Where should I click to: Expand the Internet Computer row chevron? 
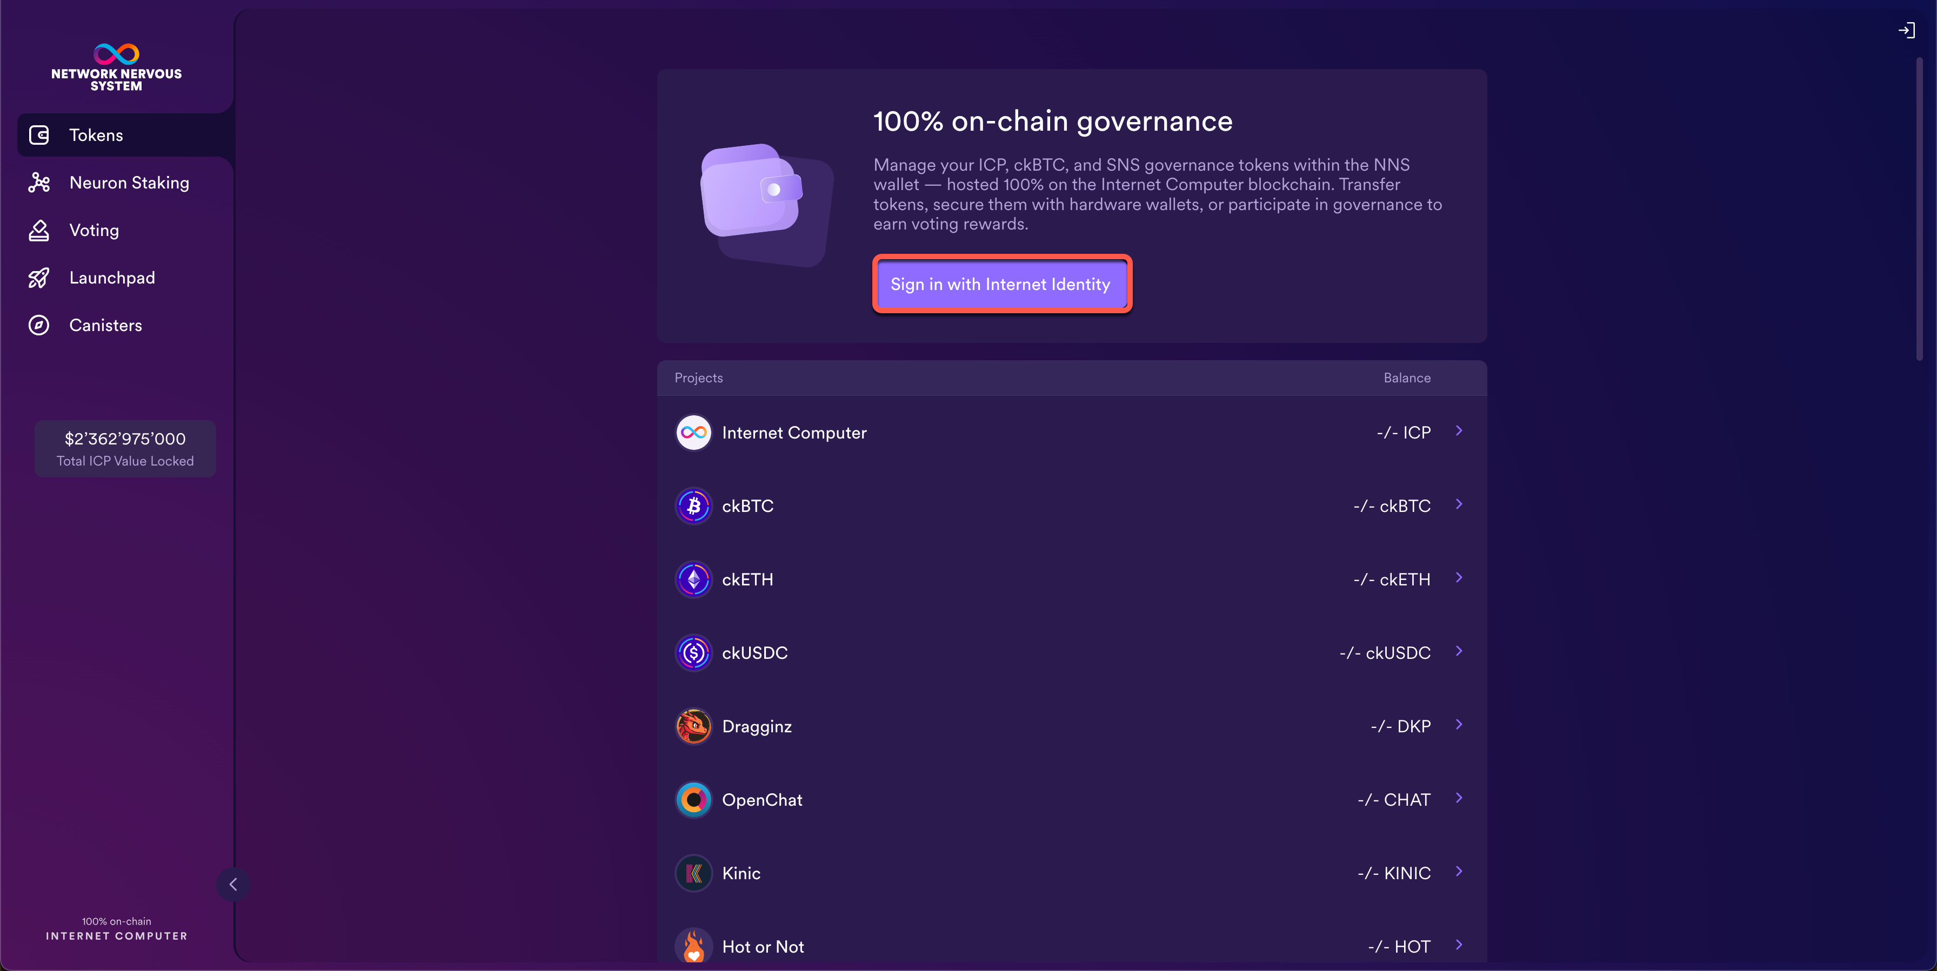(x=1460, y=431)
